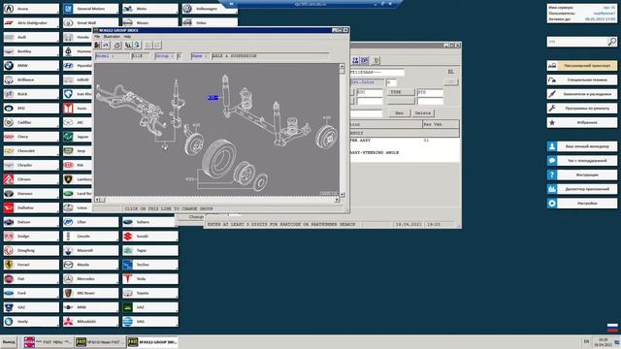This screenshot has height=349, width=621.
Task: Click the print toolbar icon
Action: tap(116, 46)
